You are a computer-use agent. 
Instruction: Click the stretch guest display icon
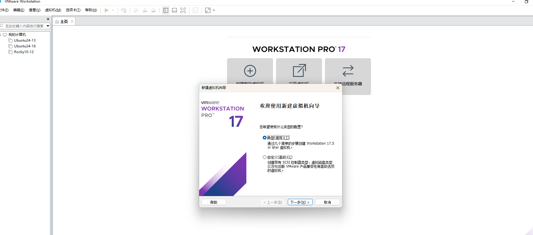(x=208, y=10)
